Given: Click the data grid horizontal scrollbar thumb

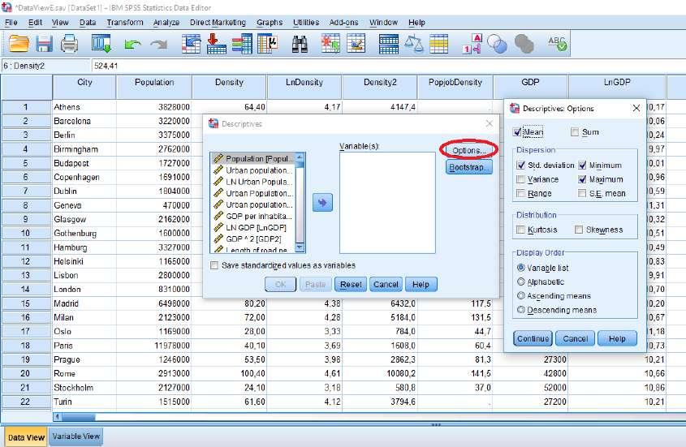Looking at the screenshot, I should 78,417.
